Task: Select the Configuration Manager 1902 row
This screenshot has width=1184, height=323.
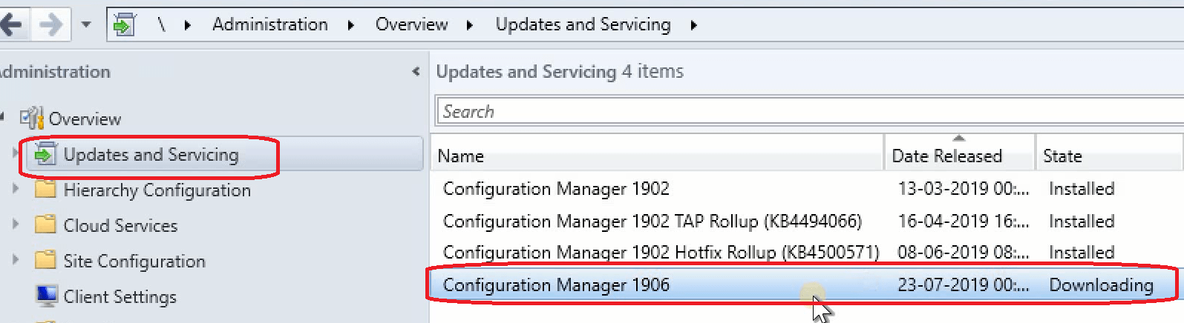Action: click(x=807, y=189)
